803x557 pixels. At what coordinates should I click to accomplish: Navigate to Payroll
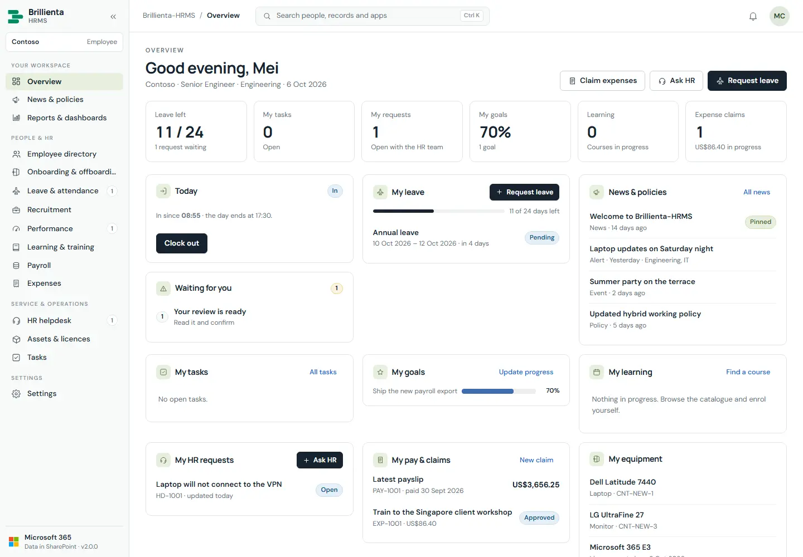(64, 265)
